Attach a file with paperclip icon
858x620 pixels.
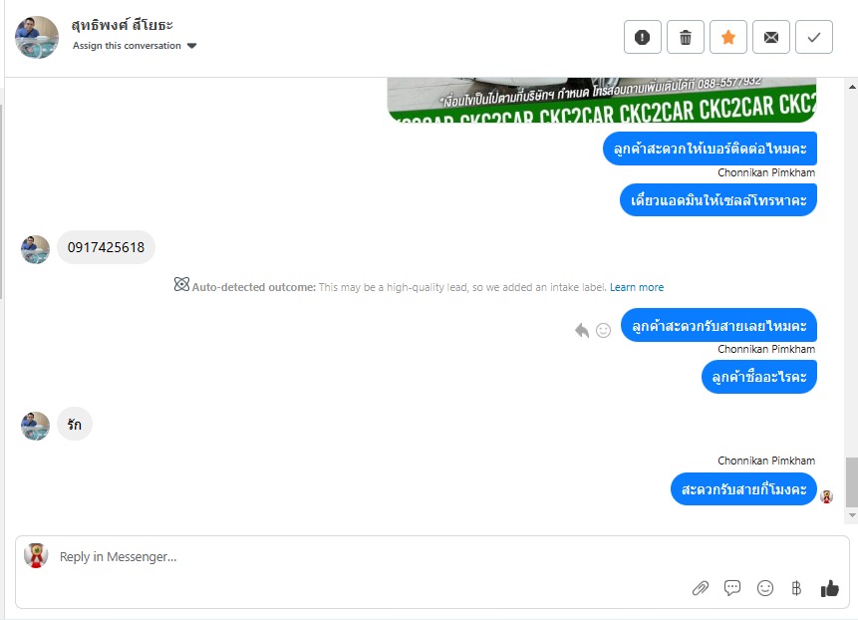[700, 588]
